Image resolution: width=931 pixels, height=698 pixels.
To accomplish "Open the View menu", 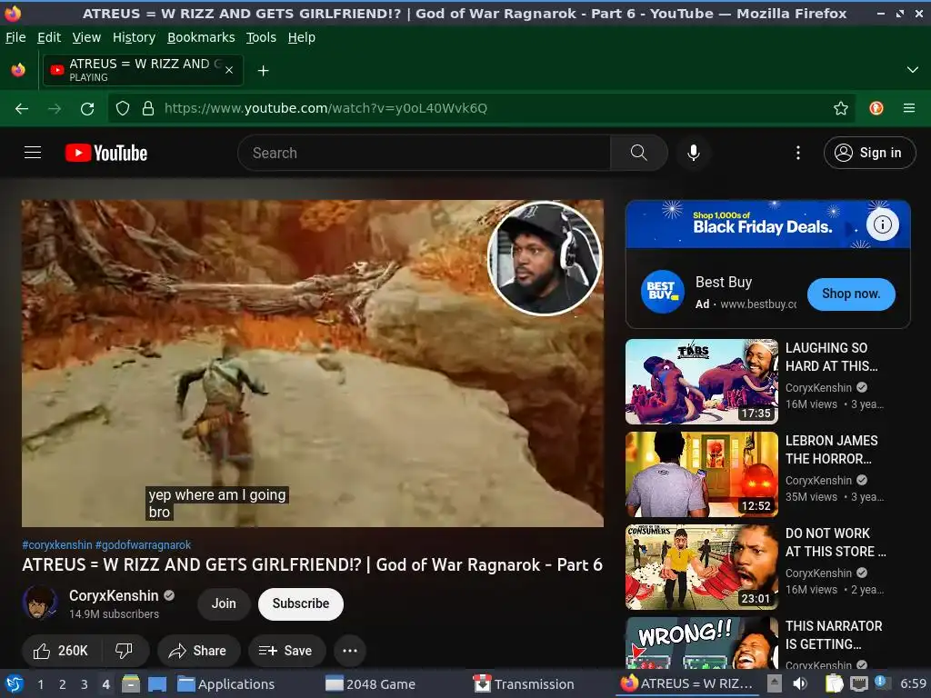I will (x=86, y=37).
